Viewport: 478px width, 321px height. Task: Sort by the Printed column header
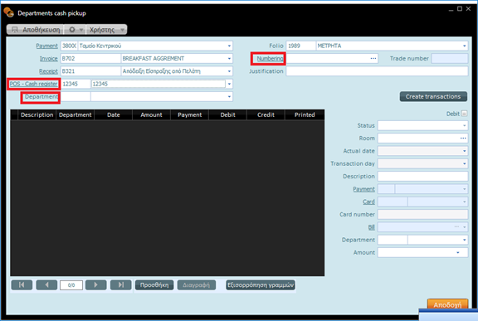tap(305, 114)
